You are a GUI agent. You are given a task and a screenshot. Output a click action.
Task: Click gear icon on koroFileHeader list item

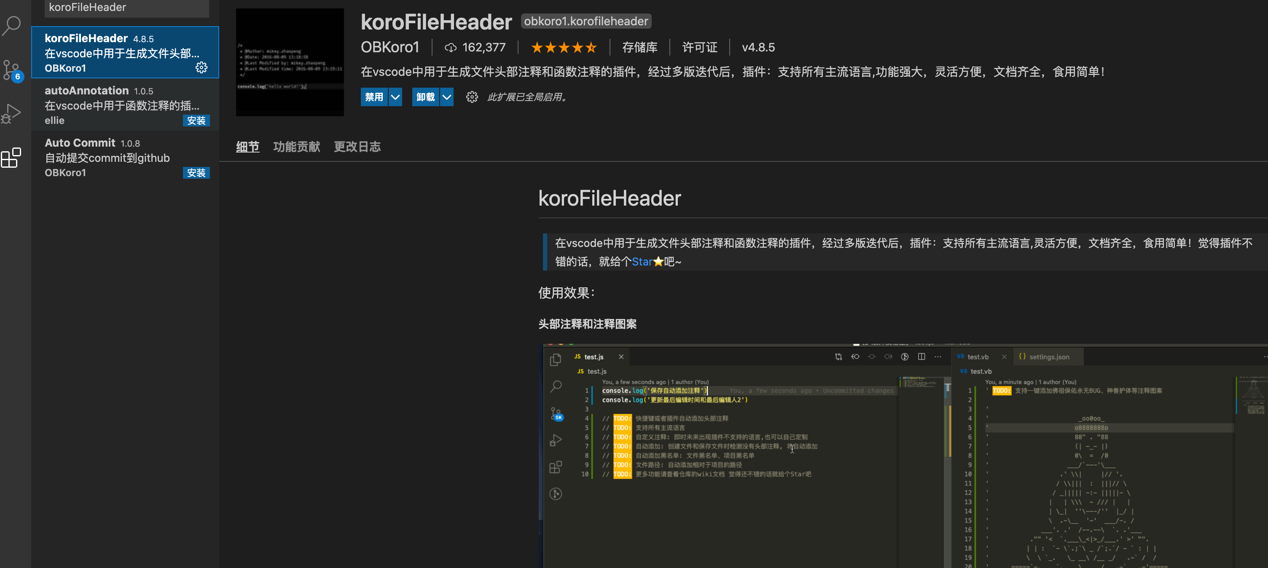point(201,67)
